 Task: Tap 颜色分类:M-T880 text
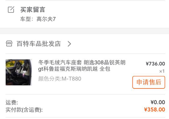[60, 79]
